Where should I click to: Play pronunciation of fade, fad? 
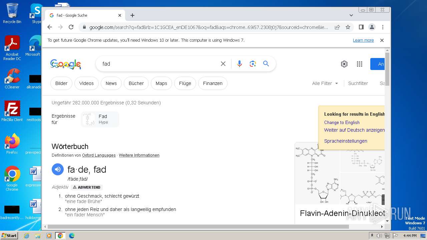pos(57,169)
